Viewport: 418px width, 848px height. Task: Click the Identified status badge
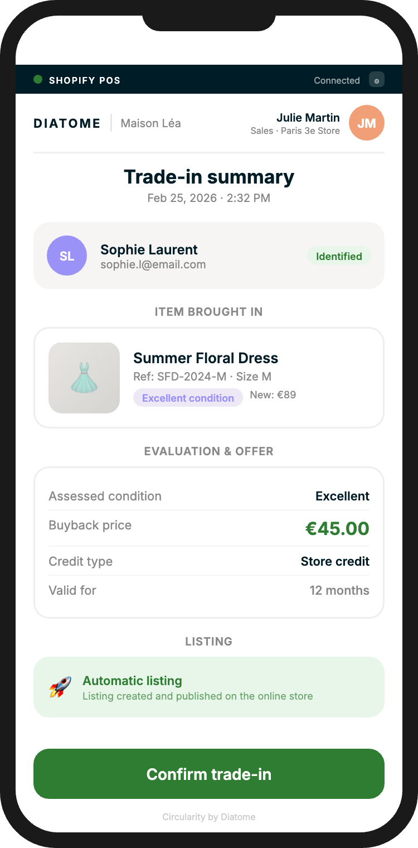(339, 256)
